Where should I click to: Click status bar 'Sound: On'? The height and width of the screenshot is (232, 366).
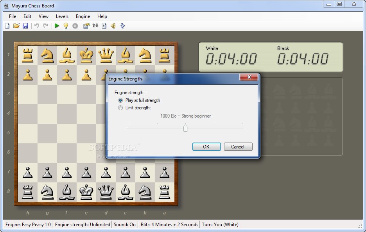[125, 225]
